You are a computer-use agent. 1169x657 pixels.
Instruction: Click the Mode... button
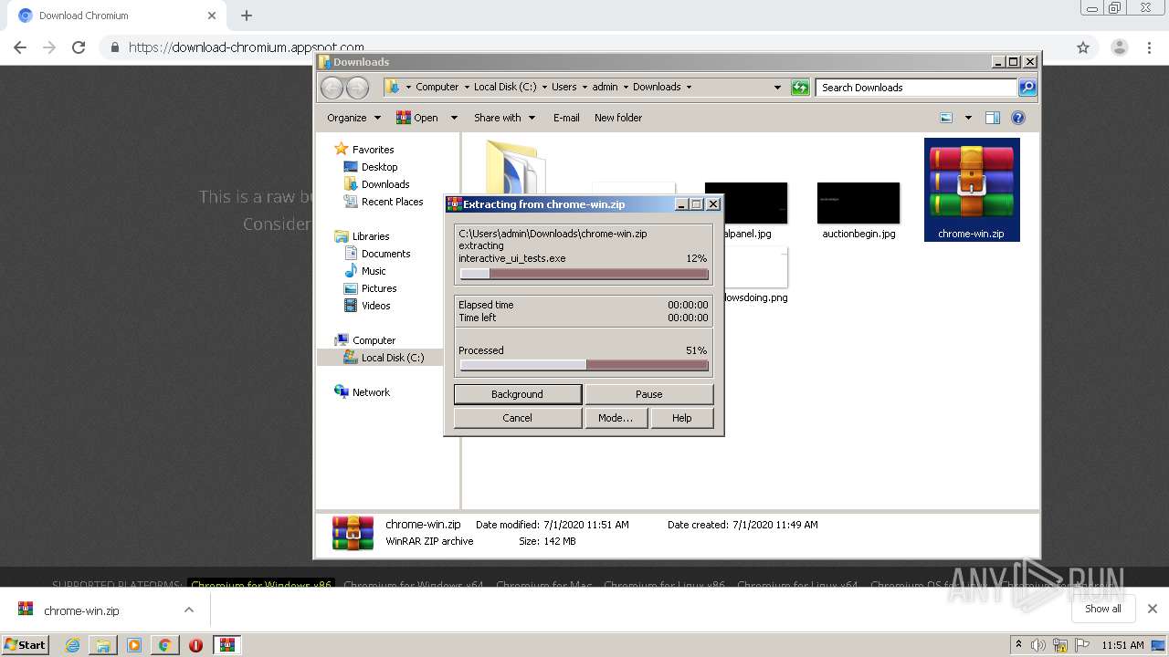[616, 418]
